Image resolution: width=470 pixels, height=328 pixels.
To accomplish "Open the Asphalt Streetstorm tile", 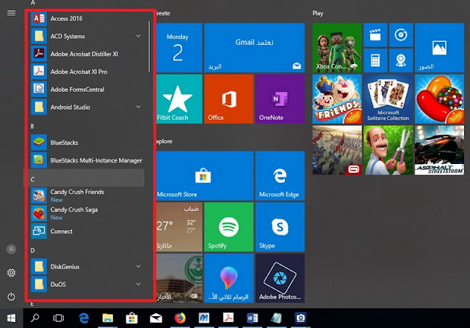I will (439, 150).
